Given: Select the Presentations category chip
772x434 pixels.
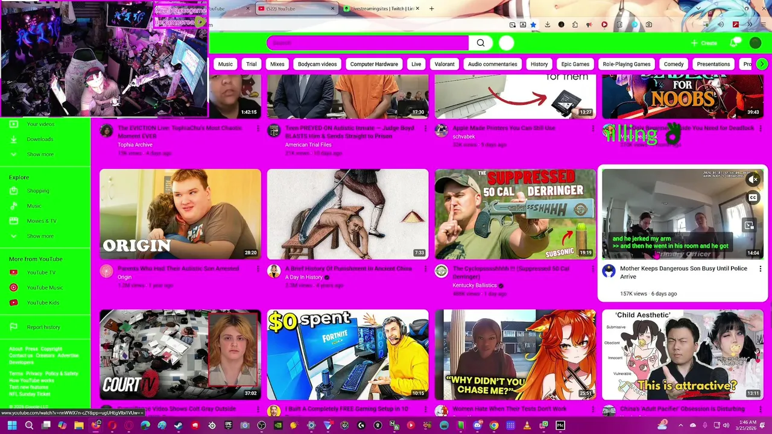Looking at the screenshot, I should (x=713, y=64).
